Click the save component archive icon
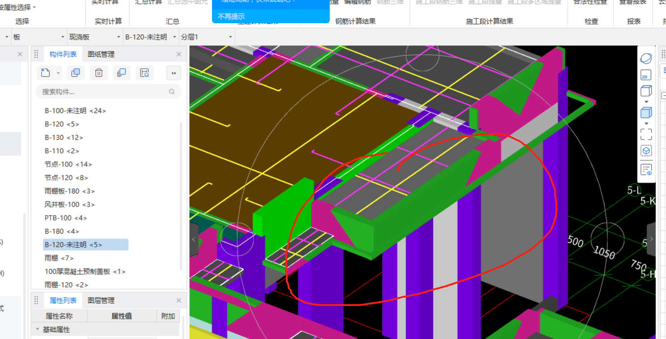The image size is (666, 339). click(x=144, y=73)
